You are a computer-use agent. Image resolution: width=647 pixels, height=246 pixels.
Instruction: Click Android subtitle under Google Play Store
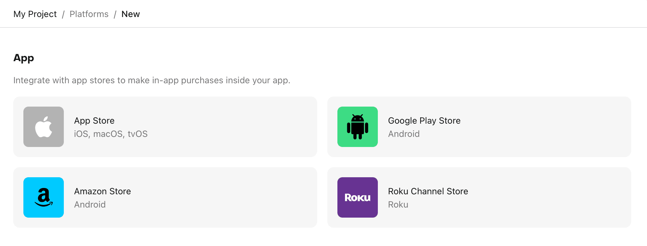coord(404,134)
